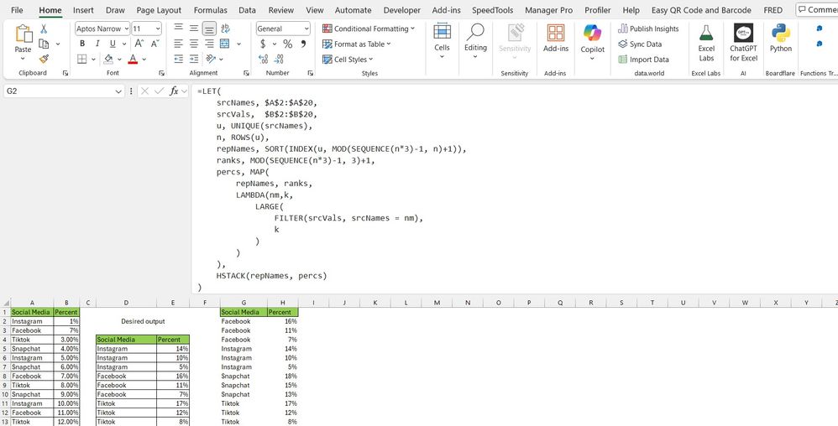This screenshot has height=426, width=838.
Task: Switch to the Formulas tab
Action: 210,10
